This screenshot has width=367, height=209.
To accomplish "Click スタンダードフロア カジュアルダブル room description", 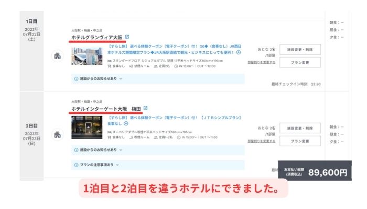I will coord(165,61).
